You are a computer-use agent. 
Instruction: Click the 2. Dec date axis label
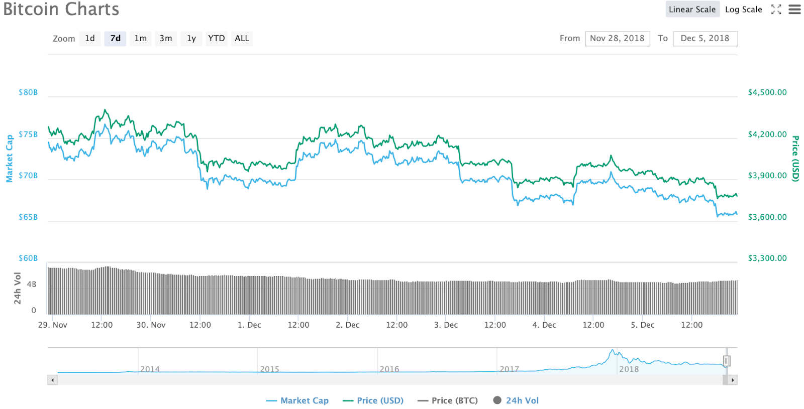[348, 325]
